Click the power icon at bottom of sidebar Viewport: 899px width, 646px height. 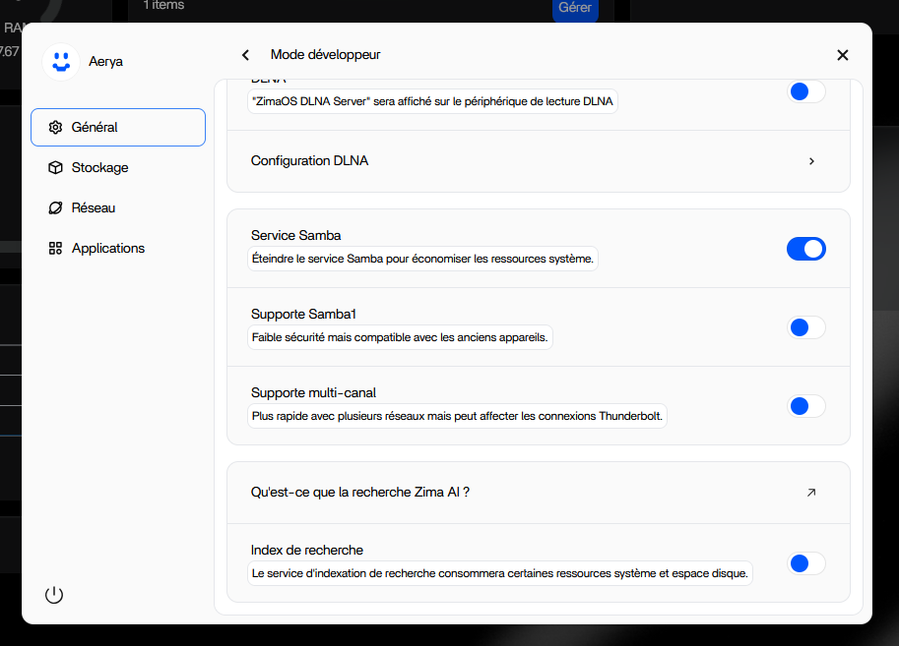54,594
